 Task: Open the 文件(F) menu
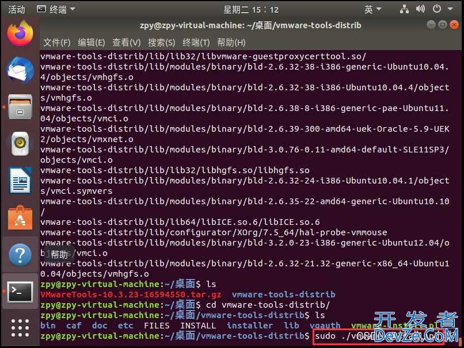[x=57, y=43]
